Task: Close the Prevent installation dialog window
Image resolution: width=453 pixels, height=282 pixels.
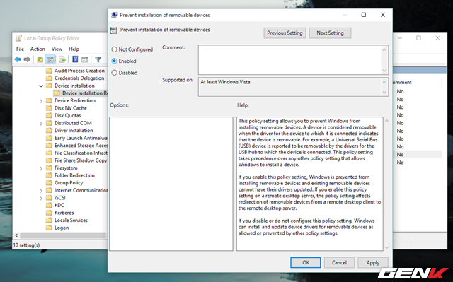Action: point(383,15)
